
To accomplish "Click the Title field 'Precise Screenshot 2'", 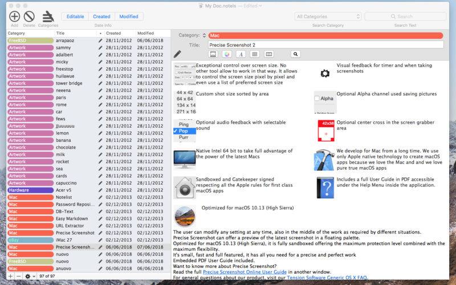I will coord(325,45).
